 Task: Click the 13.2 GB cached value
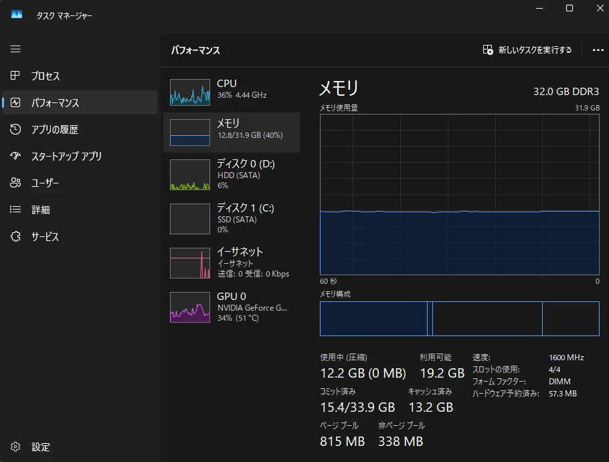coord(431,407)
